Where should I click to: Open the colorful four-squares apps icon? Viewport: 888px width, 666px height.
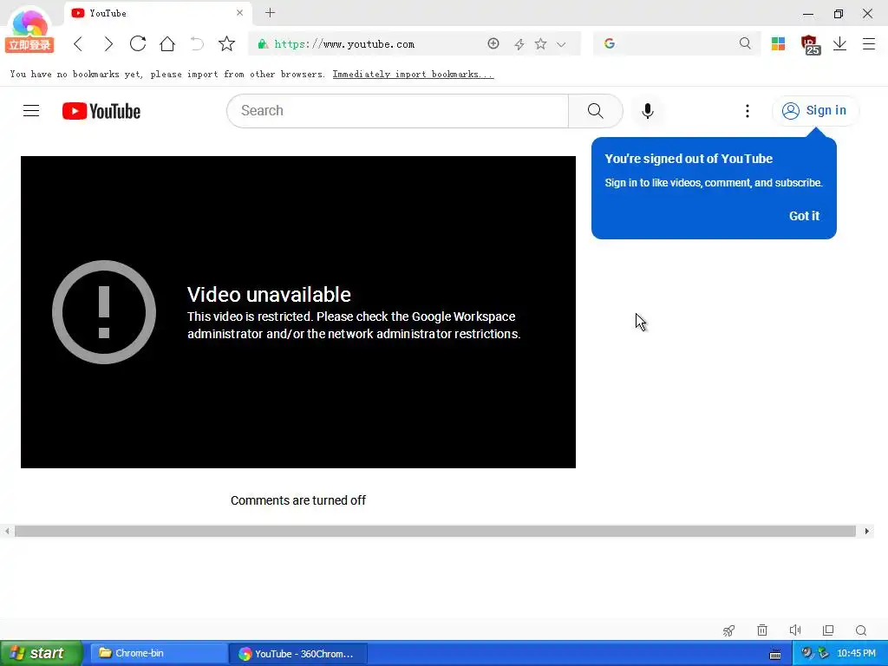[778, 43]
